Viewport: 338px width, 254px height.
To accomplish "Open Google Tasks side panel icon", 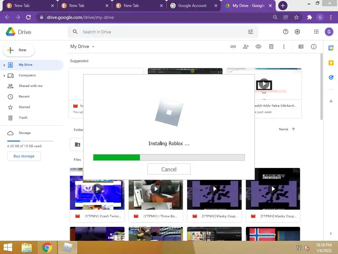I will pos(331,77).
